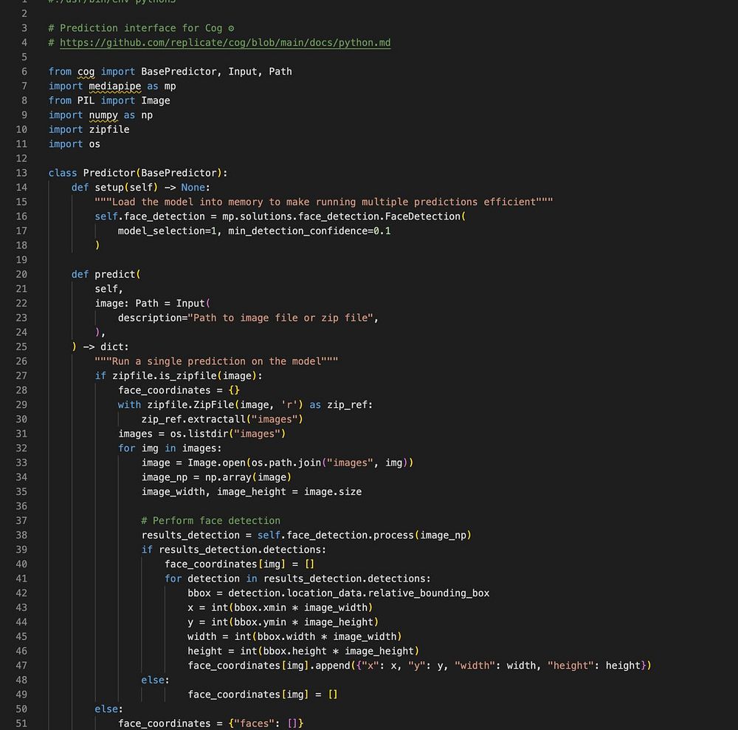This screenshot has height=730, width=738.
Task: Click 'height = int(bbox.height * image_height)'
Action: pos(303,651)
